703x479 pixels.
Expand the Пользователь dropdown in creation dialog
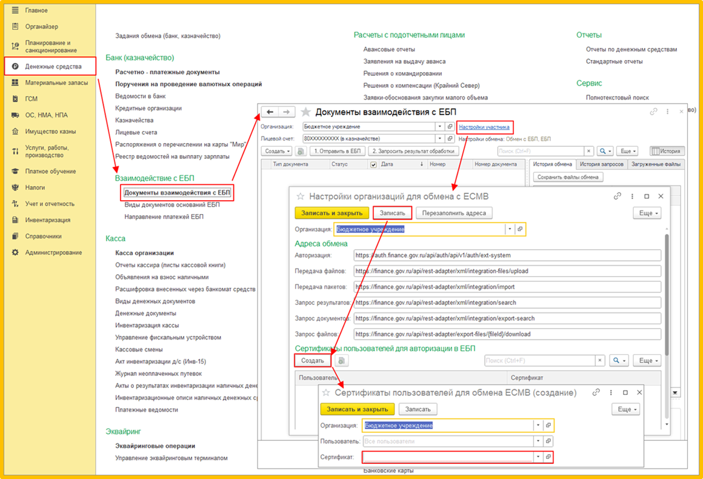pos(538,441)
